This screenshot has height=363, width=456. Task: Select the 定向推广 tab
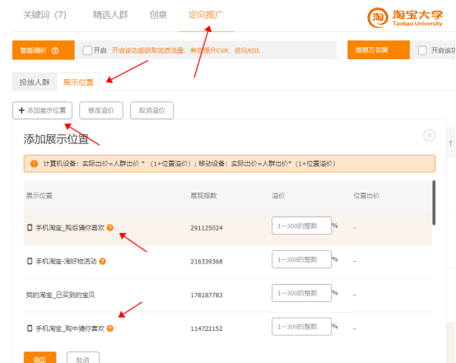tap(206, 15)
